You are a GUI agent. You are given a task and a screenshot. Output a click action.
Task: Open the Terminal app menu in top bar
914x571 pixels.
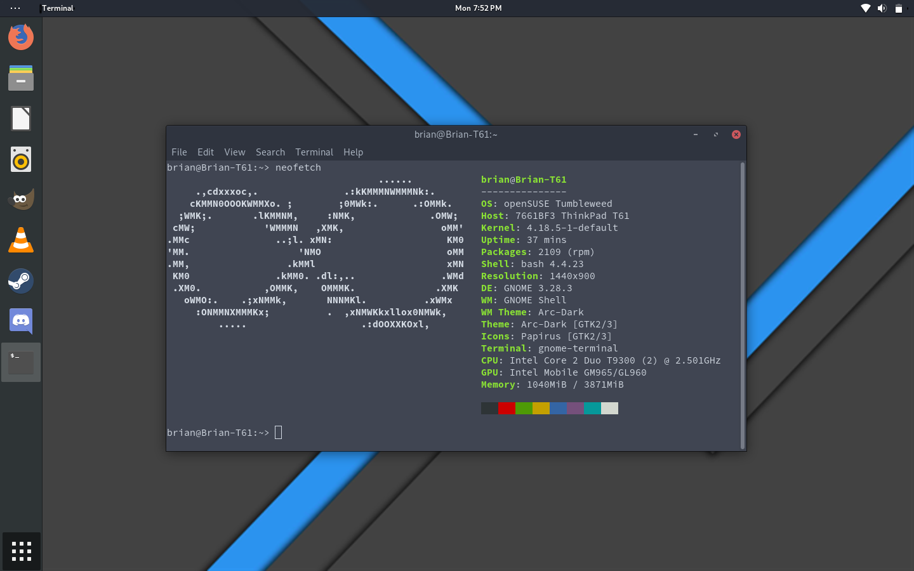(58, 8)
